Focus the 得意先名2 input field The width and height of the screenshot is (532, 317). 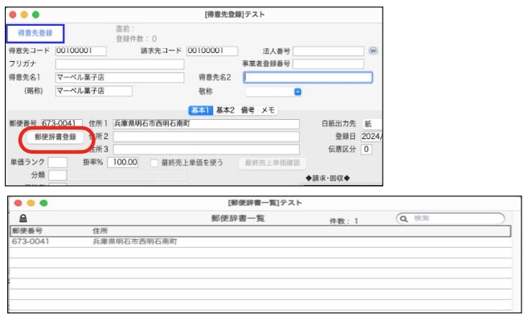[x=308, y=77]
